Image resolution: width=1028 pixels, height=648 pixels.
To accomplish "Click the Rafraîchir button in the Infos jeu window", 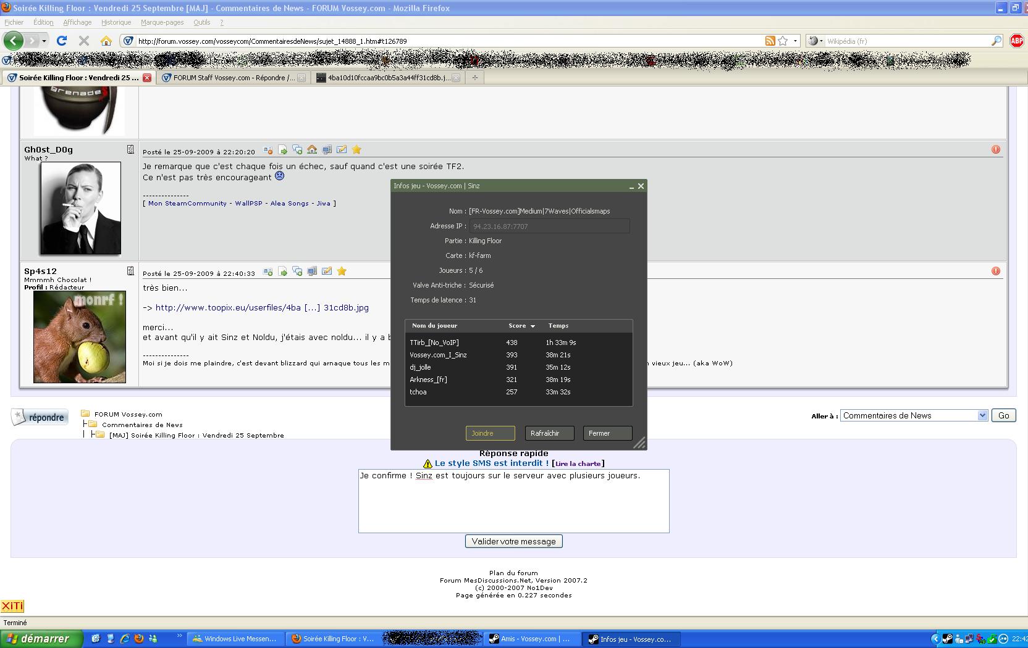I will (549, 433).
